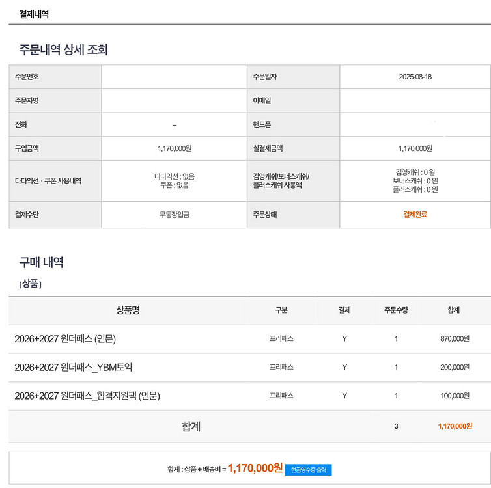Click the 구매 내역 section heading
Viewport: 491px width, 488px height.
click(x=41, y=263)
